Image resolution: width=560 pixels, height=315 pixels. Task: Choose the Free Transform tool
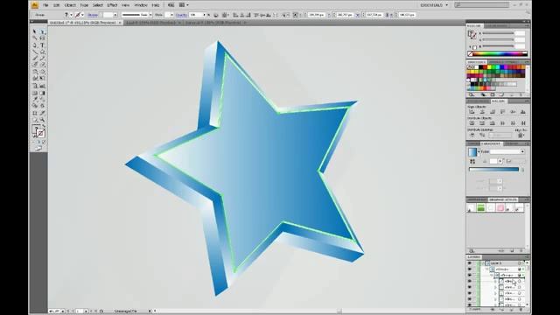(43, 79)
